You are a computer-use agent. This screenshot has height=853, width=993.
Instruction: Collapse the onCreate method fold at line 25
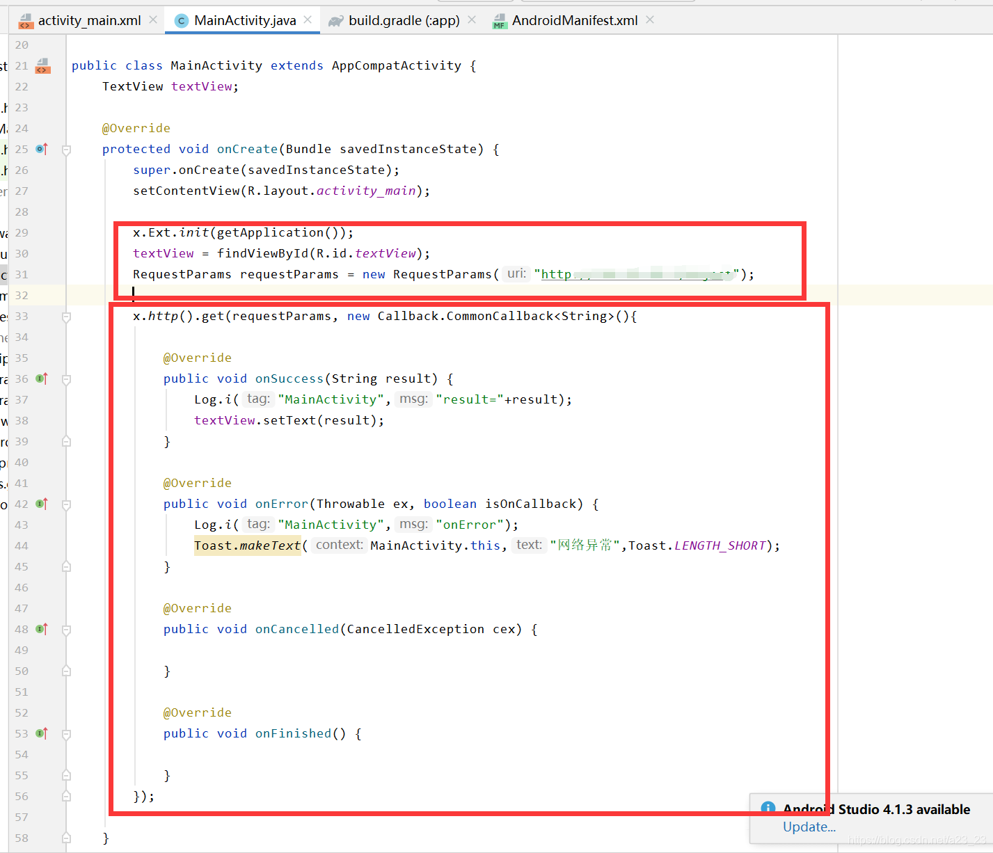67,150
